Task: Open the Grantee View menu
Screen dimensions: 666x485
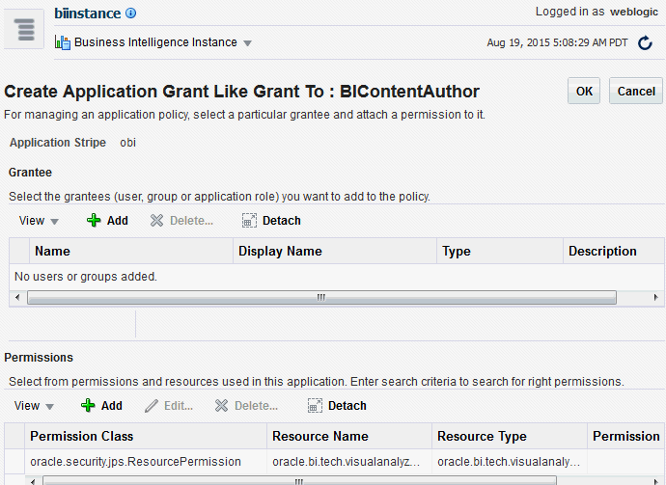Action: click(39, 221)
